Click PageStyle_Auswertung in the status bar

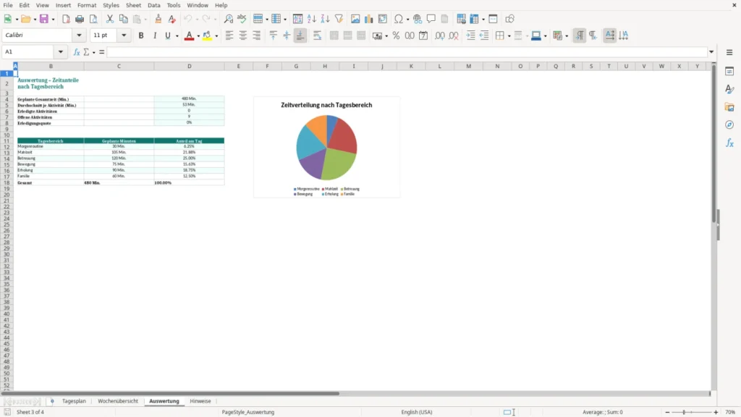click(x=248, y=412)
